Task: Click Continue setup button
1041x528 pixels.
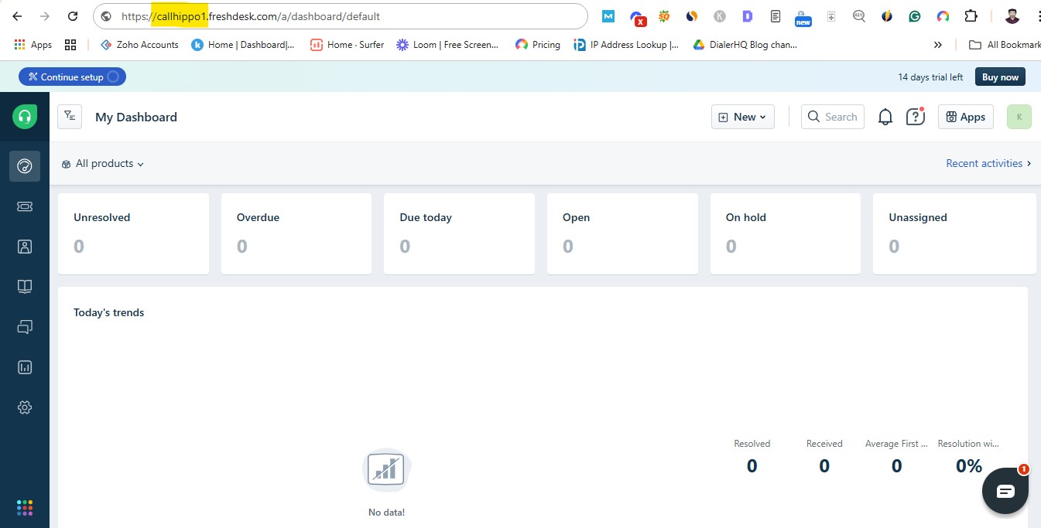Action: (x=72, y=77)
